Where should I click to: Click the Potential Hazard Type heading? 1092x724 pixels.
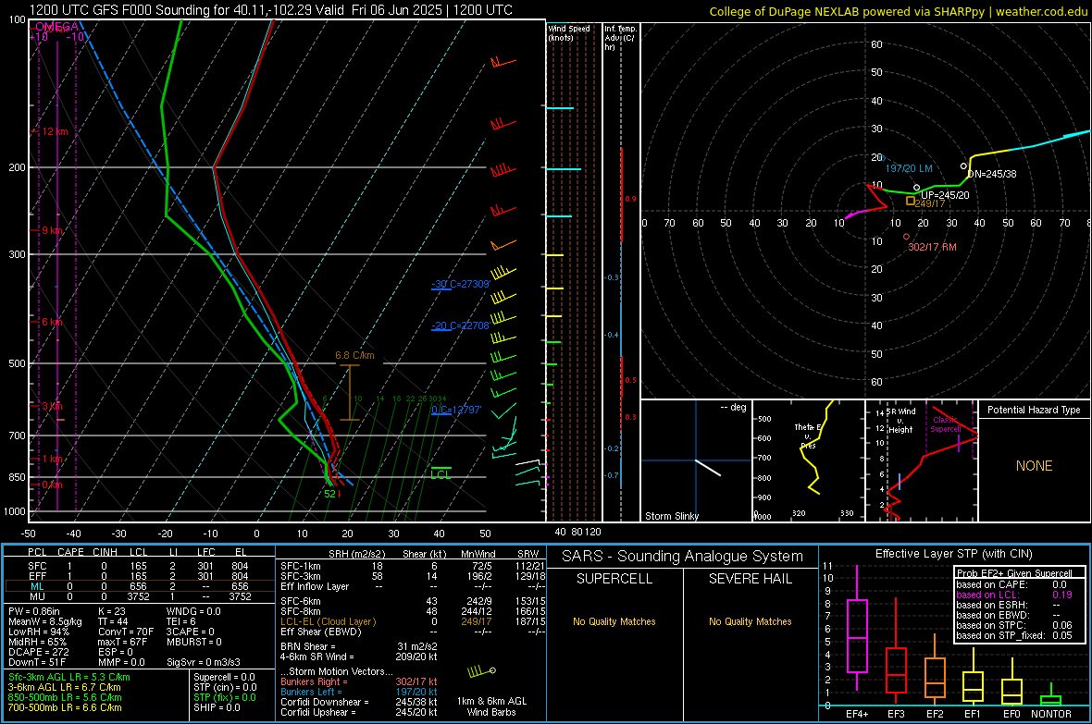coord(1034,410)
